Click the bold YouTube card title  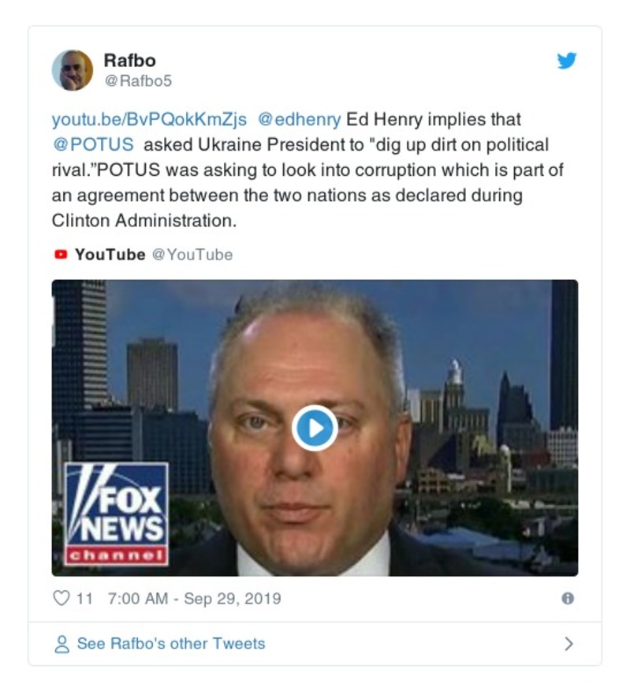[110, 255]
